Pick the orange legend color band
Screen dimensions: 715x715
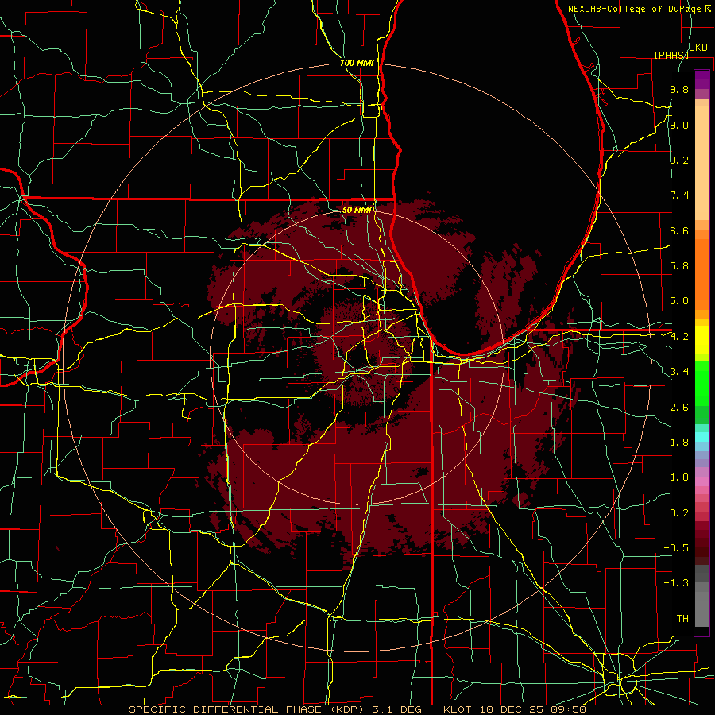click(701, 273)
